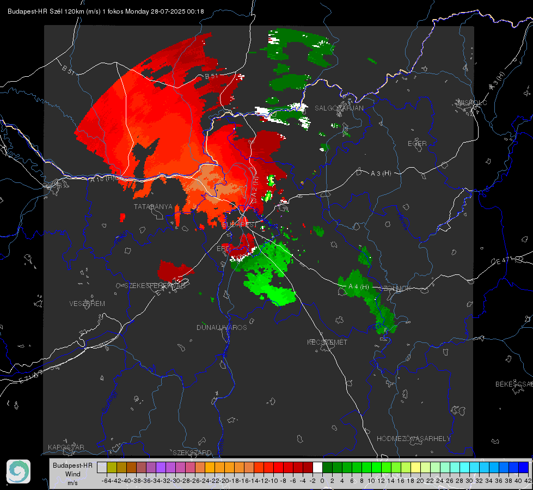Click the KAPOSVÁR city label
The image size is (533, 490).
pyautogui.click(x=66, y=447)
